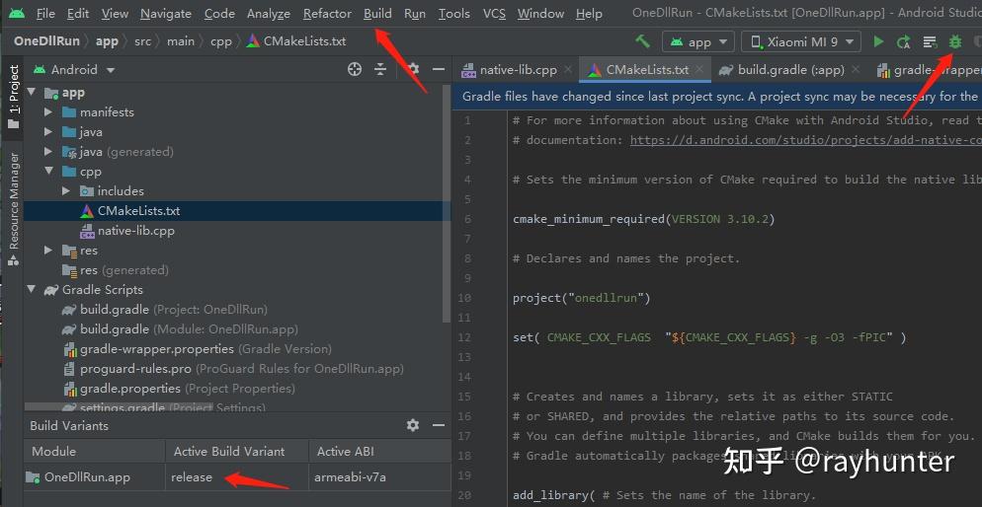Image resolution: width=982 pixels, height=507 pixels.
Task: Start debugging with the green bug icon
Action: (x=955, y=41)
